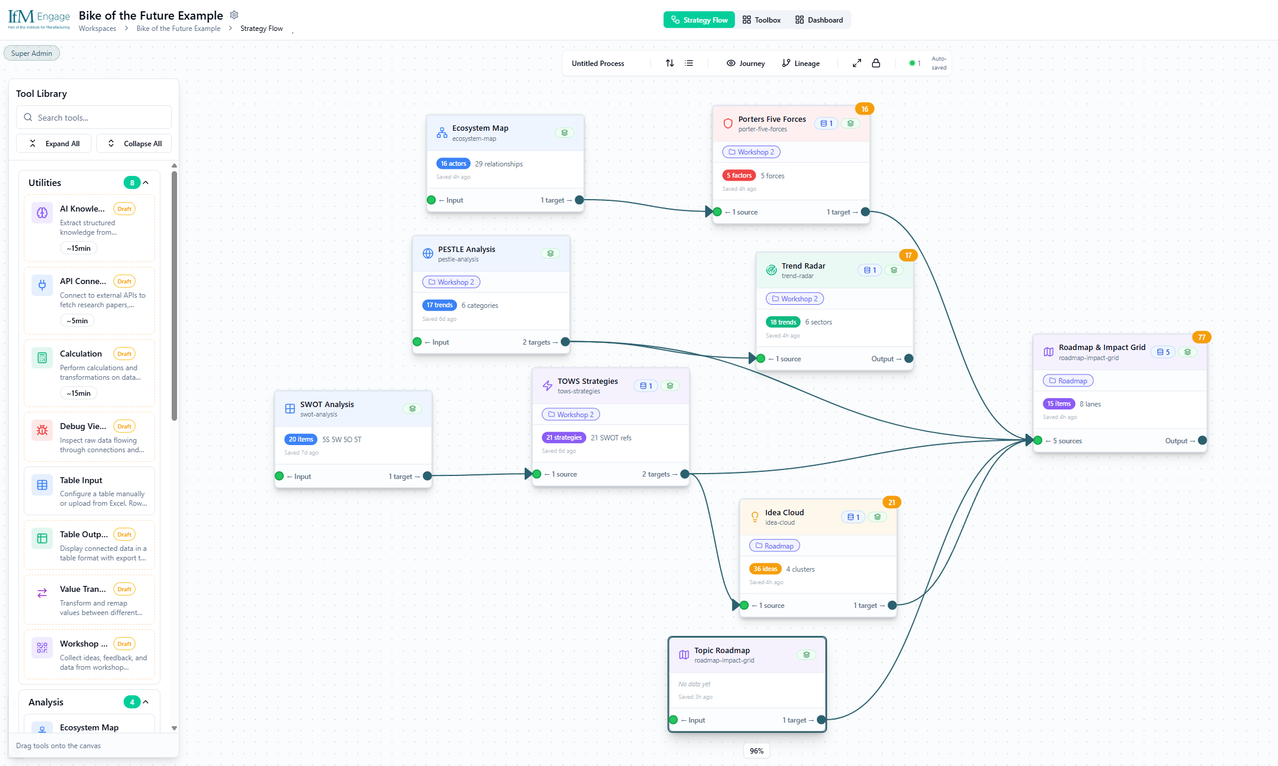Open the list view icon in top toolbar
1278x766 pixels.
click(689, 63)
